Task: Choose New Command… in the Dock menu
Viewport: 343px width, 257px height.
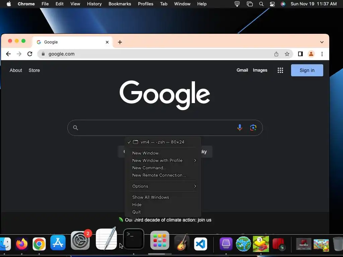Action: (x=163, y=168)
